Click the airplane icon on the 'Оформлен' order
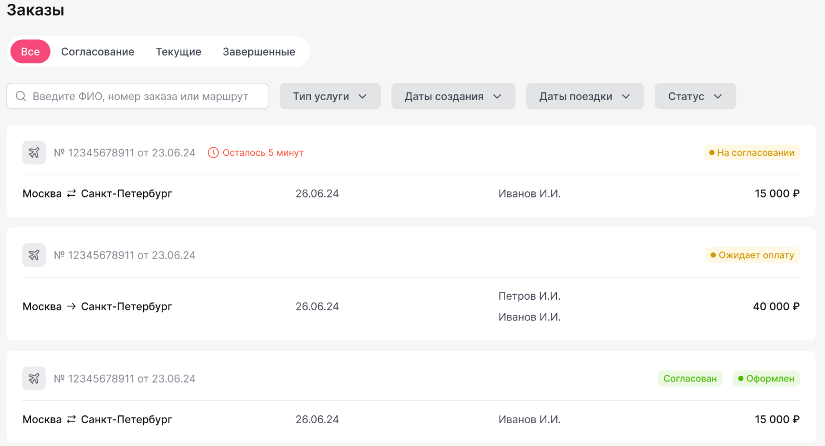The width and height of the screenshot is (825, 446). pos(34,379)
